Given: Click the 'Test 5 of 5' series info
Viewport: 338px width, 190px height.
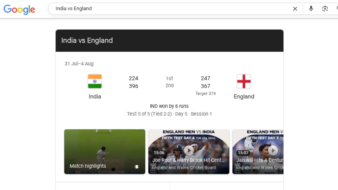Looking at the screenshot, I should (x=169, y=114).
